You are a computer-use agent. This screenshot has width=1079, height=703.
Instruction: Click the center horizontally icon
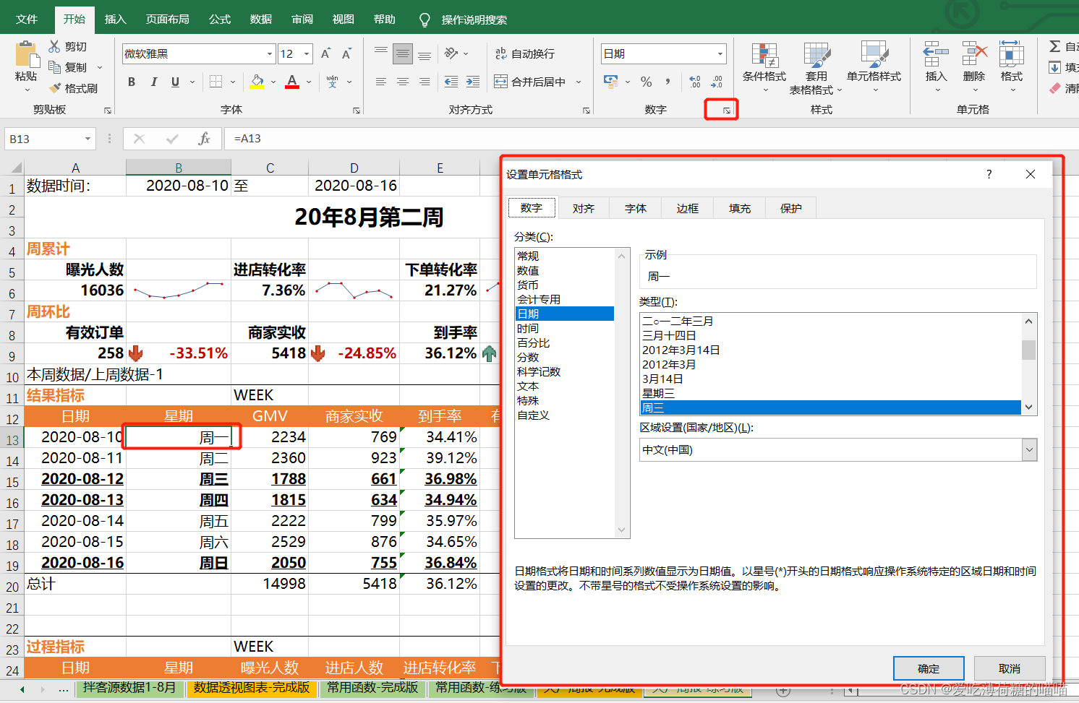[x=403, y=82]
